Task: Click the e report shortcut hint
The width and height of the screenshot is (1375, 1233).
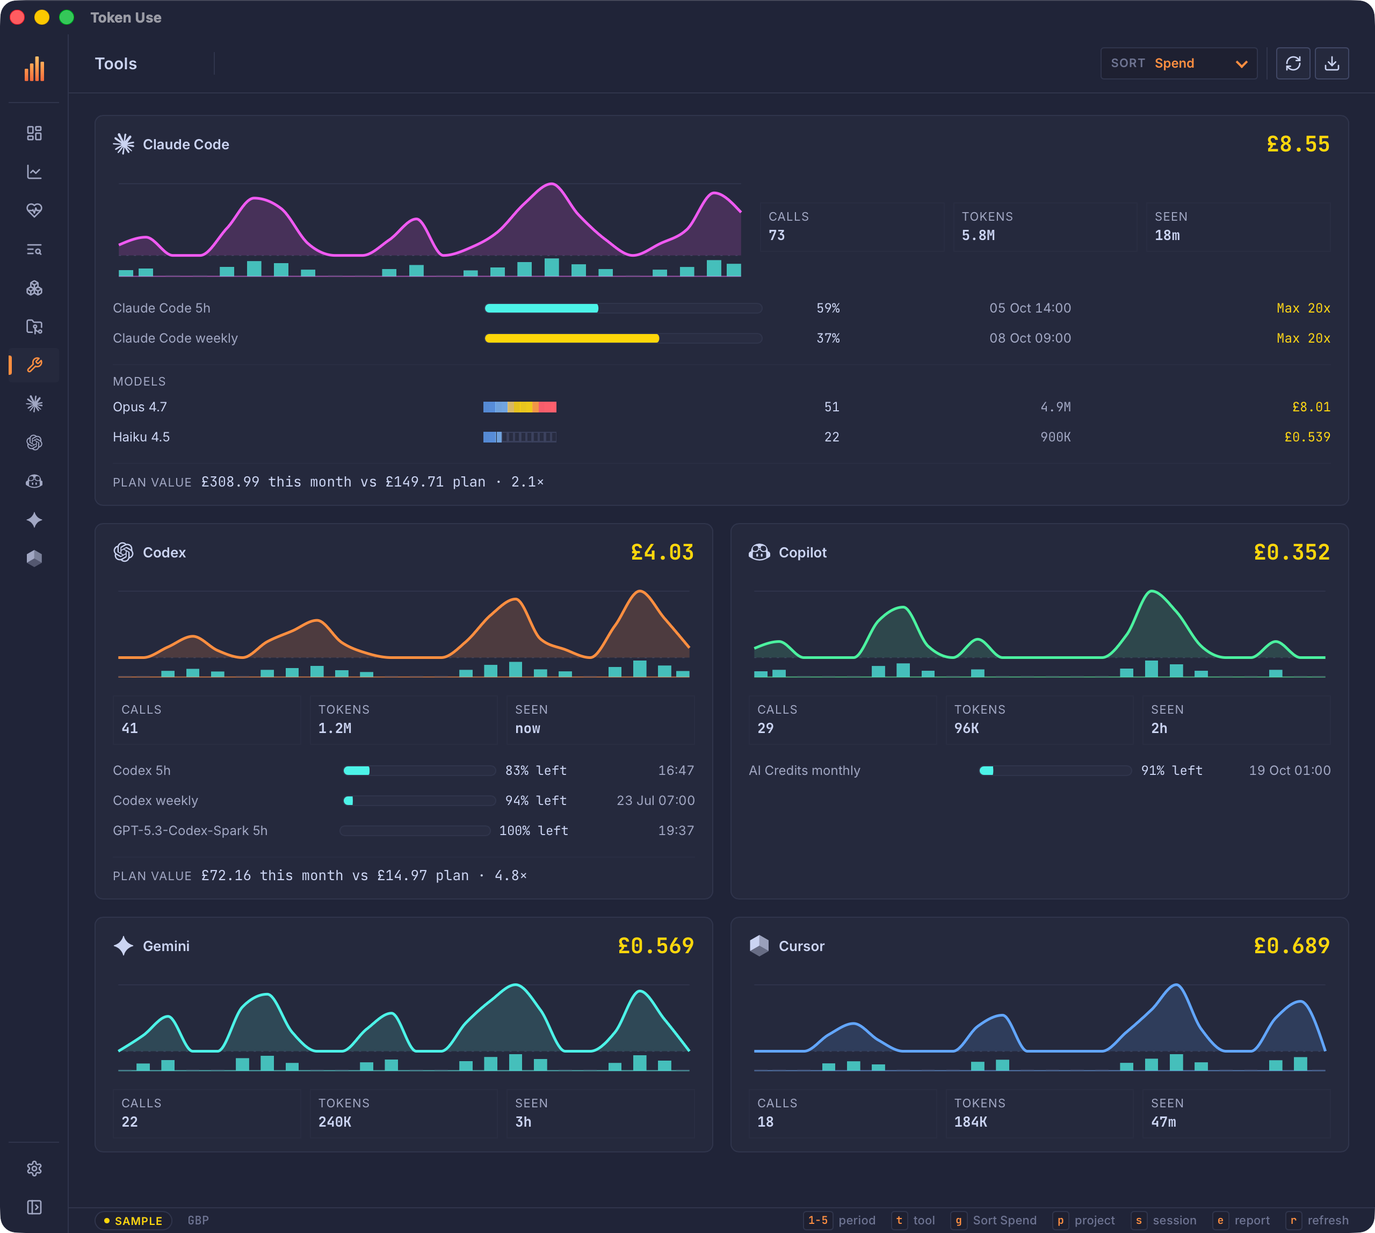Action: coord(1241,1220)
